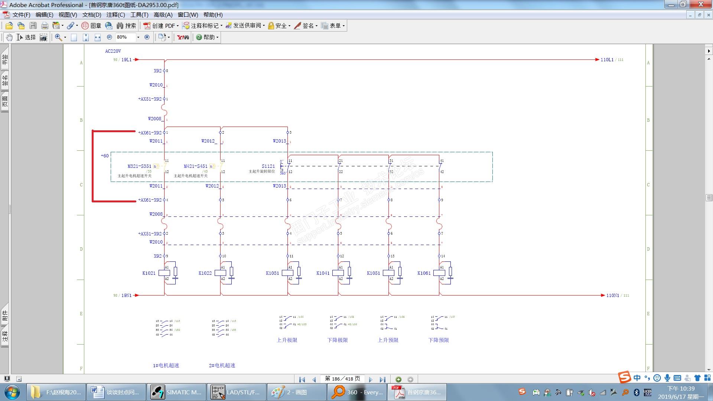Screen dimensions: 713x401
Task: Open the Document menu
Action: pyautogui.click(x=91, y=14)
